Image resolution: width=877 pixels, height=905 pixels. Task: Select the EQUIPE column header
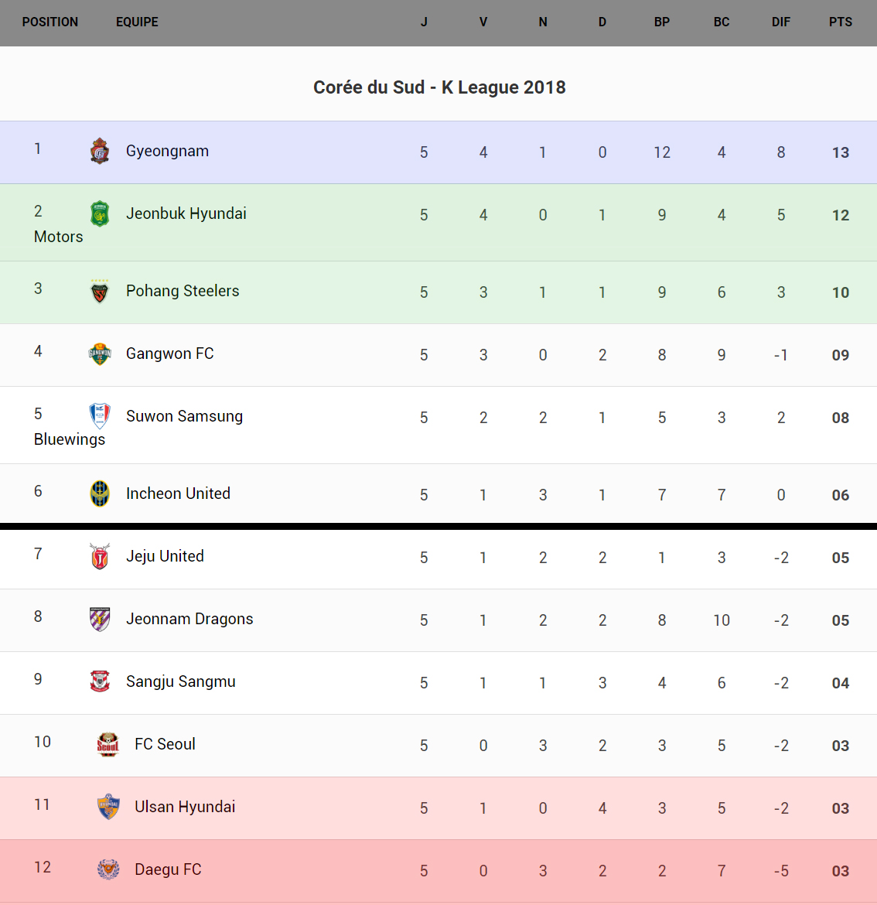(137, 22)
